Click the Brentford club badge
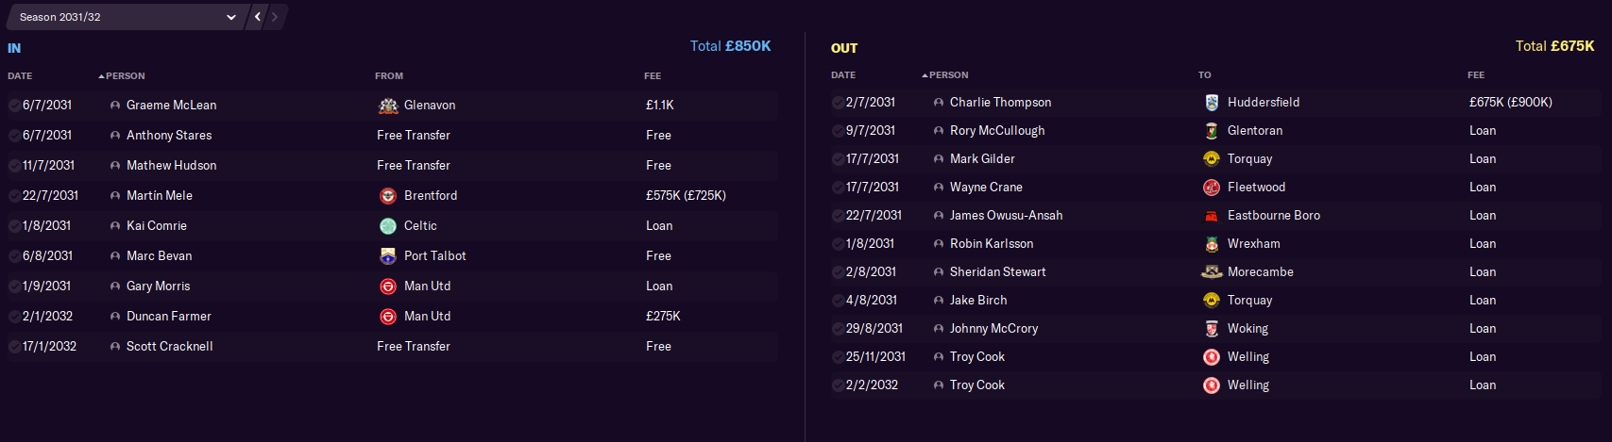Image resolution: width=1612 pixels, height=442 pixels. point(388,196)
